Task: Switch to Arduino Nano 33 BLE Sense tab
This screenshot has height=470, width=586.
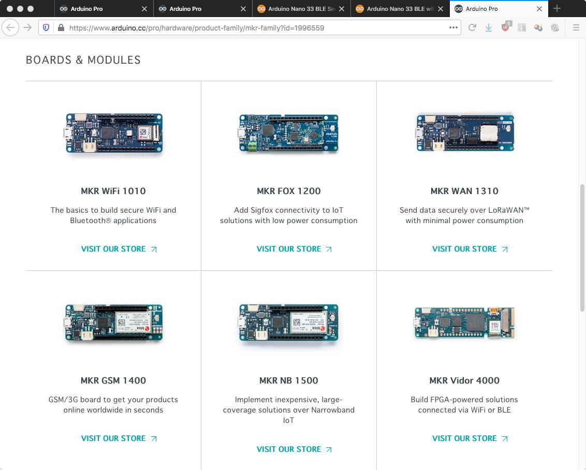Action: (x=301, y=9)
